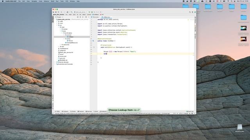Expand the resources folder arrow
250x140 pixels.
[61, 45]
